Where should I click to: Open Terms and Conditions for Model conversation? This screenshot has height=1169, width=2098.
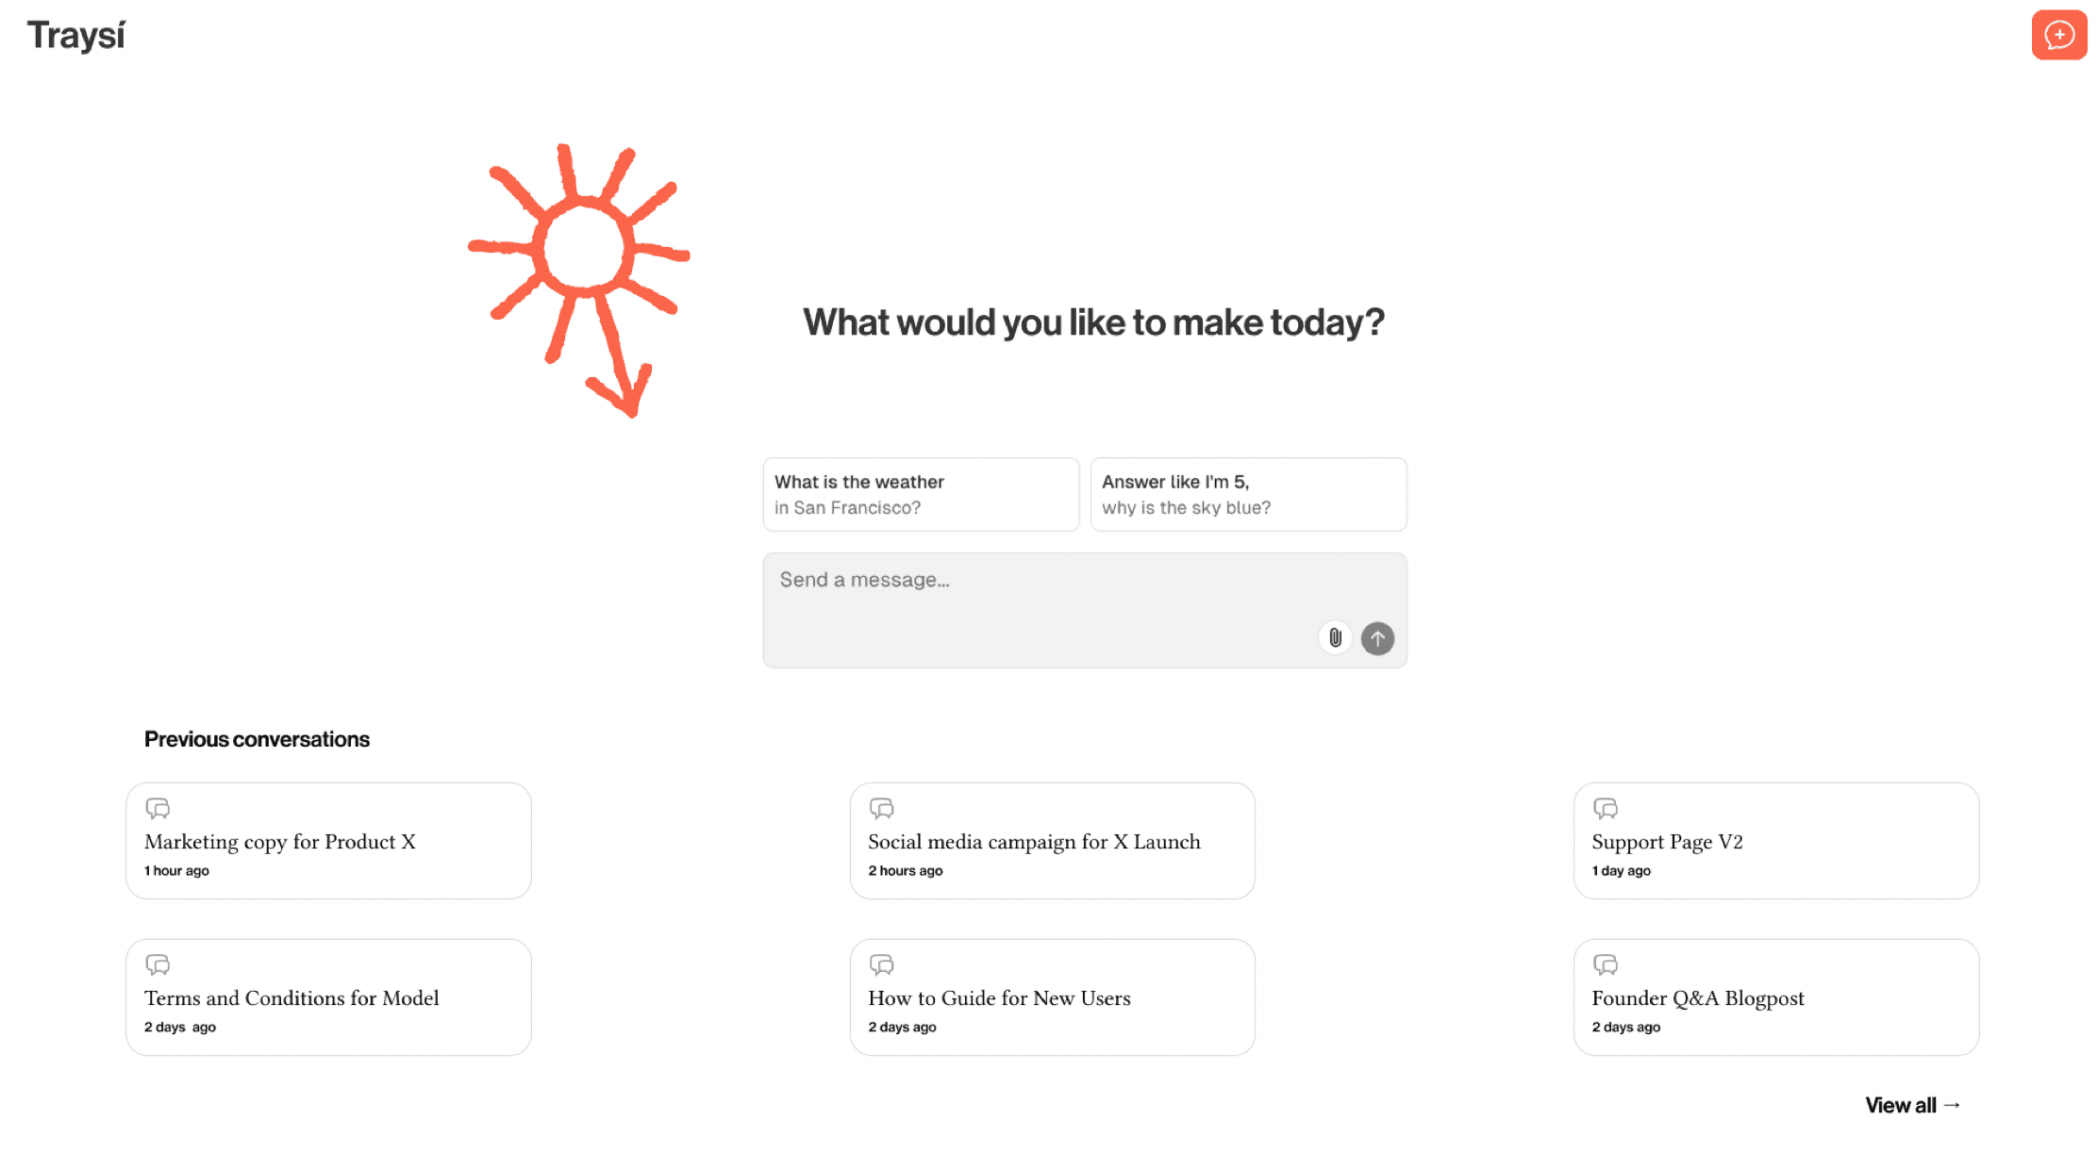(328, 998)
